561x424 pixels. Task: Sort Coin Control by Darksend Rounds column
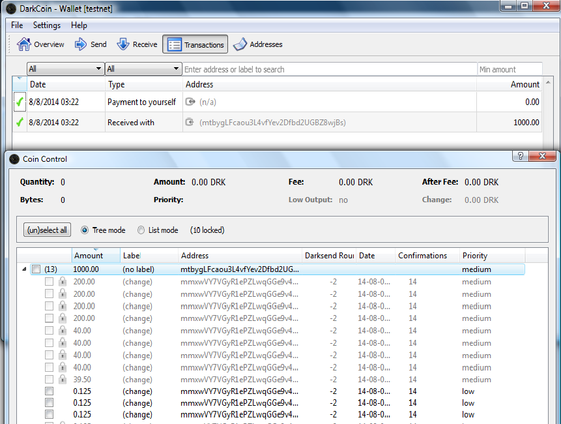click(329, 255)
